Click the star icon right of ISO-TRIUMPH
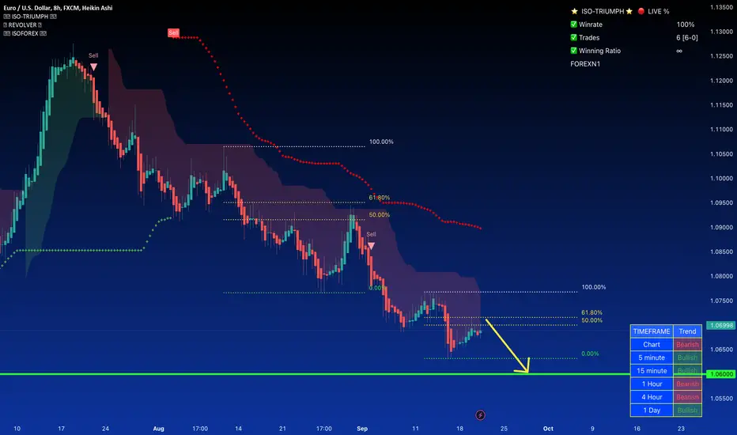The width and height of the screenshot is (737, 435). (629, 11)
